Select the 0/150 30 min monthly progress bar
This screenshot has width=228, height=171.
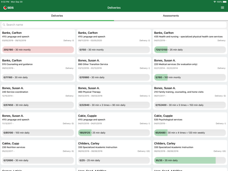(114, 50)
